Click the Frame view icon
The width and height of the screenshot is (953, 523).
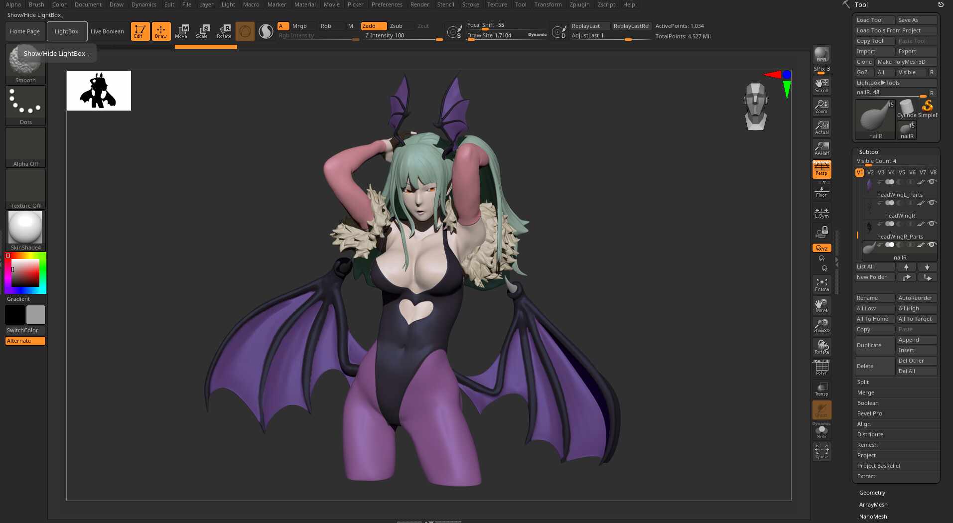821,284
